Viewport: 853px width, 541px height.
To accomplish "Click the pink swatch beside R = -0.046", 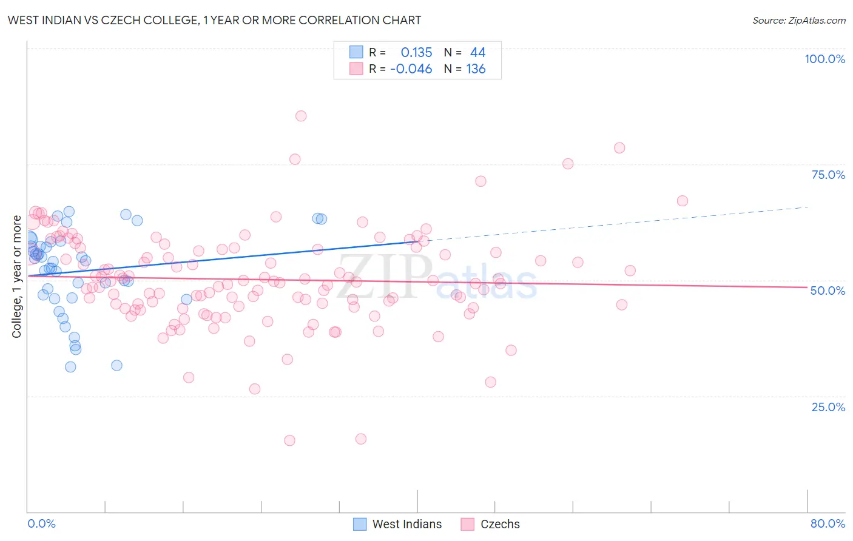I will pyautogui.click(x=356, y=69).
